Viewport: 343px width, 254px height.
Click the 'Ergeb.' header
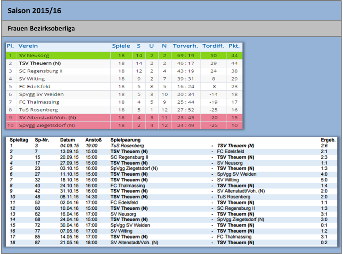click(x=328, y=140)
